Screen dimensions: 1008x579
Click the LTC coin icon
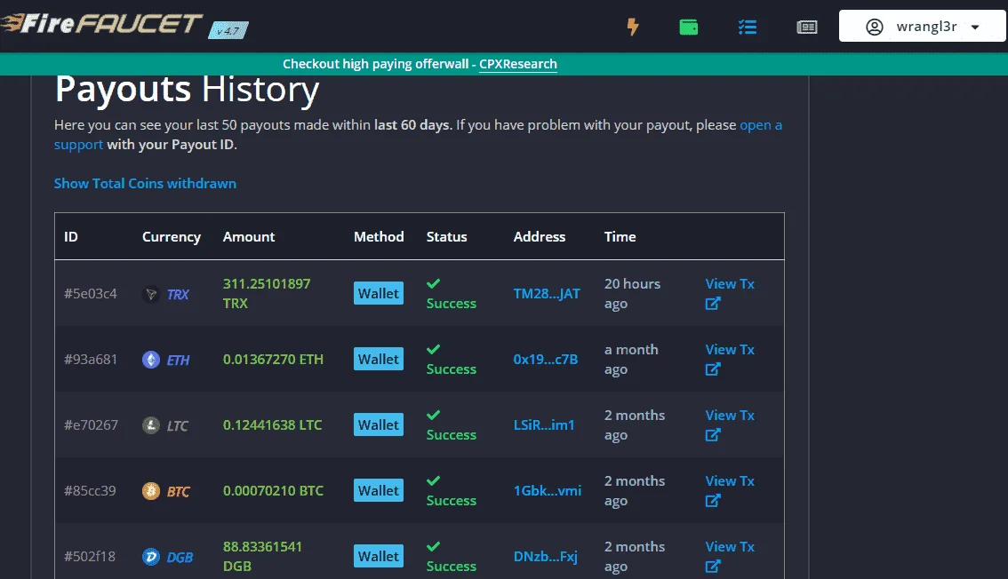[x=151, y=425]
